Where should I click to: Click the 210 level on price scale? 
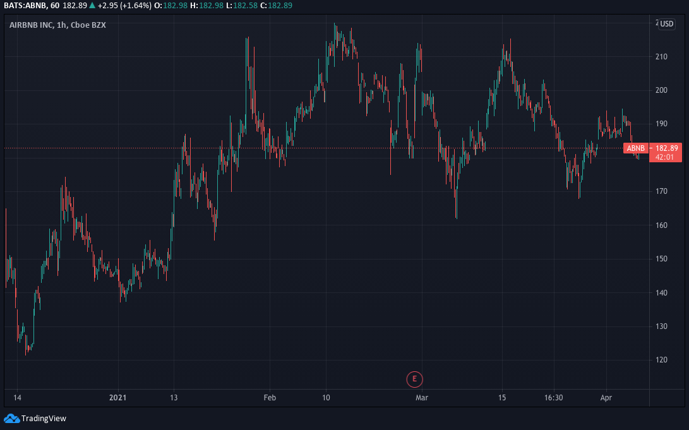click(661, 57)
